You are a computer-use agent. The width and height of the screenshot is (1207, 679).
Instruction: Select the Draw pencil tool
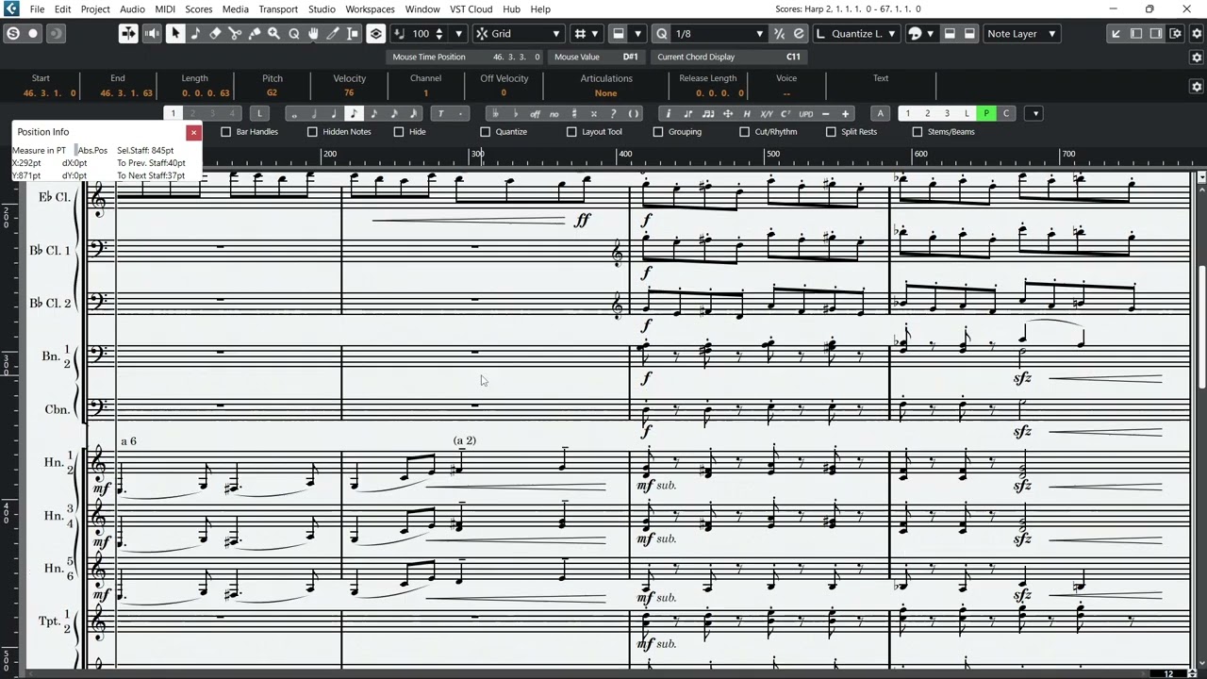coord(333,34)
